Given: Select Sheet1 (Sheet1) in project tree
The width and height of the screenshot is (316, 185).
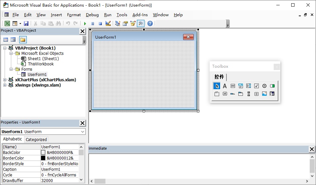Looking at the screenshot, I should [43, 59].
